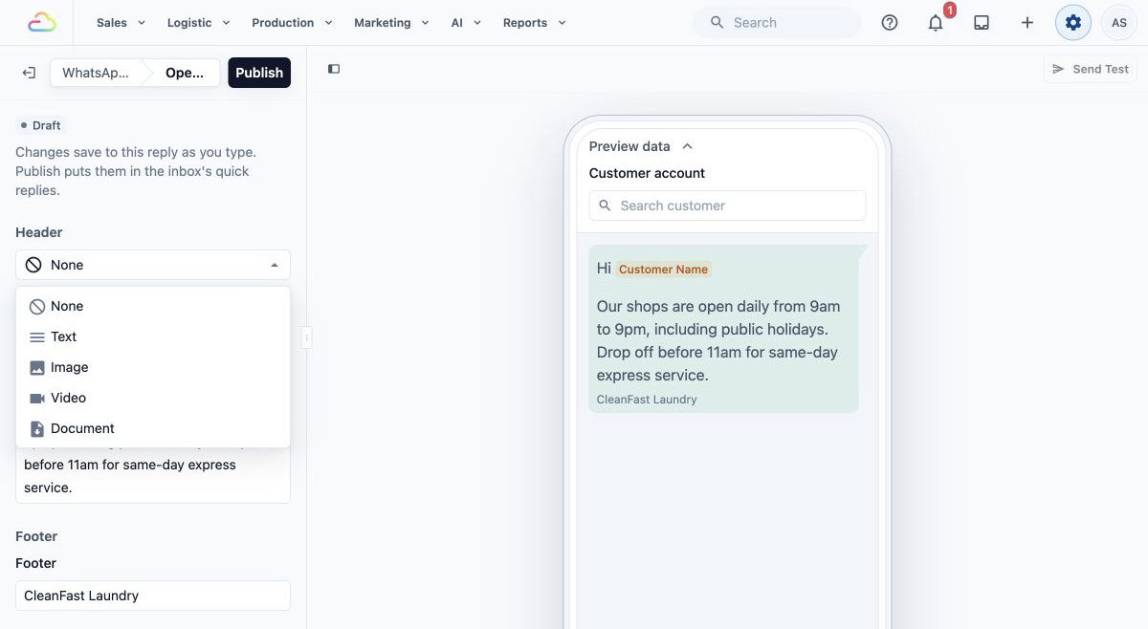1148x629 pixels.
Task: Select Text header option
Action: click(153, 336)
